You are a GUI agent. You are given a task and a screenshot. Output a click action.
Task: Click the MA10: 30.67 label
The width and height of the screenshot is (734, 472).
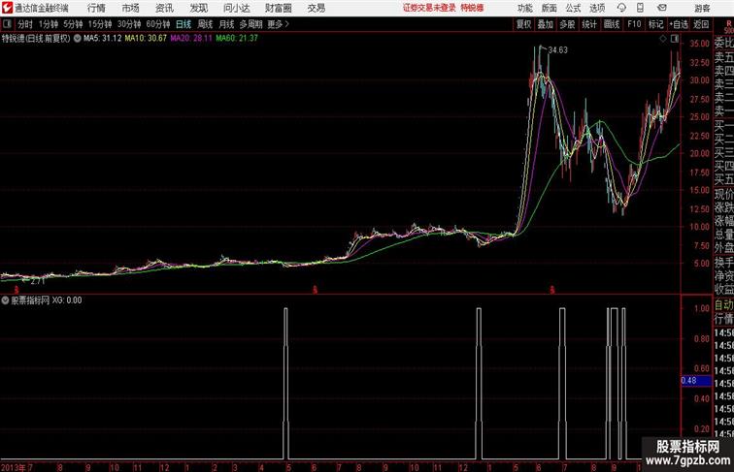coord(146,39)
